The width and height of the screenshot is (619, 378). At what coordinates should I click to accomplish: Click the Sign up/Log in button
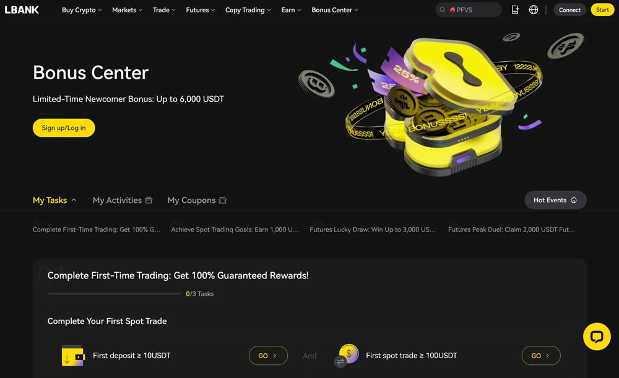64,128
